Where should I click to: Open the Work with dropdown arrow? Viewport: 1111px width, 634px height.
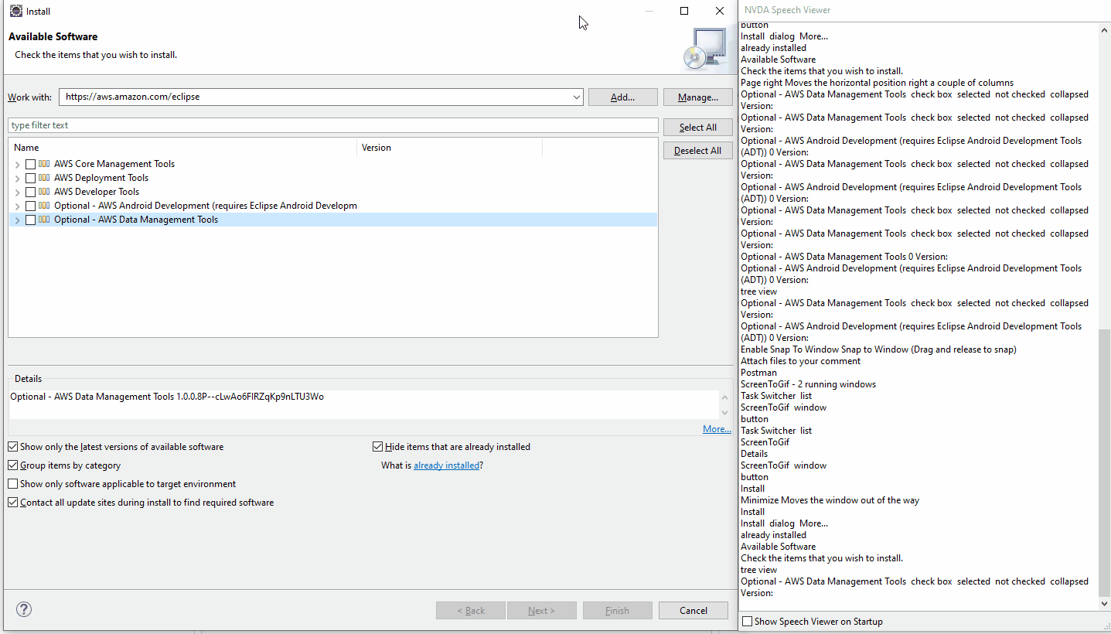577,97
